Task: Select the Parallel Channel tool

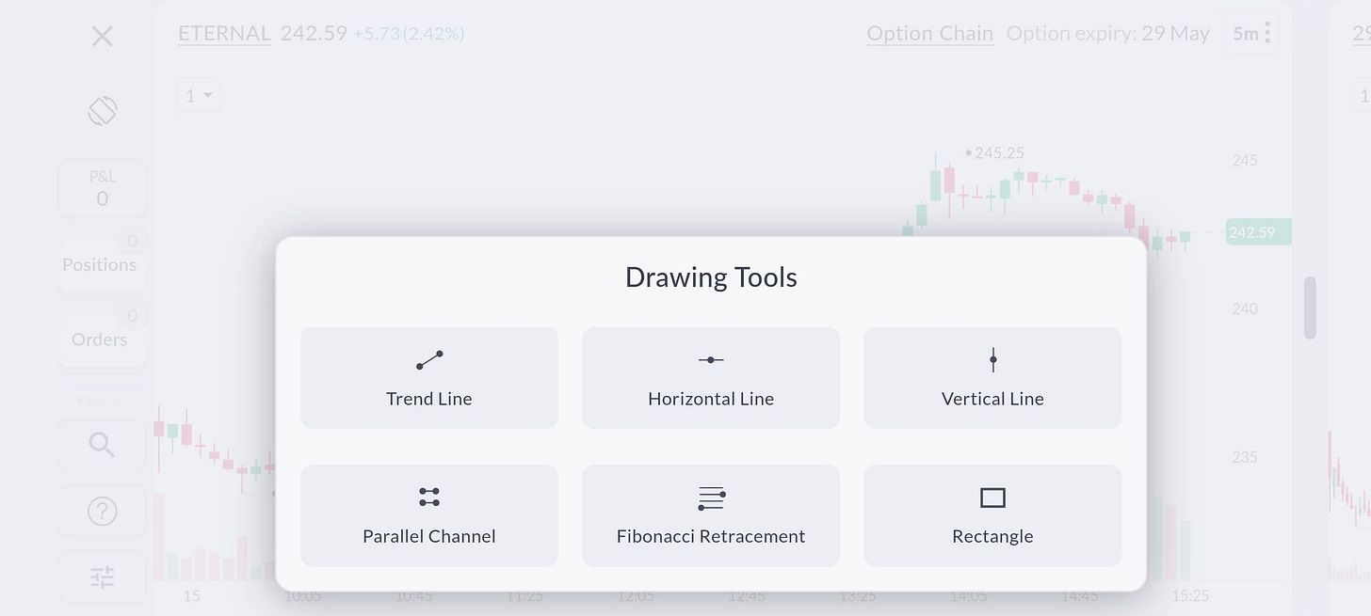Action: [429, 515]
